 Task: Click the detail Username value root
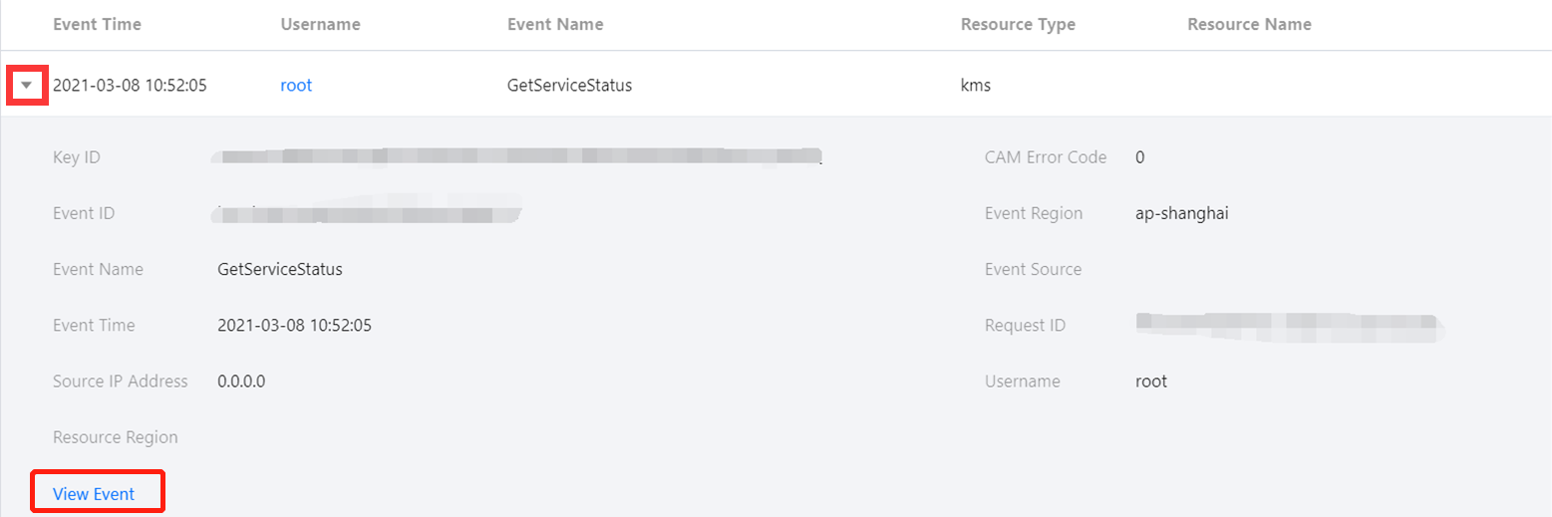click(x=1151, y=382)
